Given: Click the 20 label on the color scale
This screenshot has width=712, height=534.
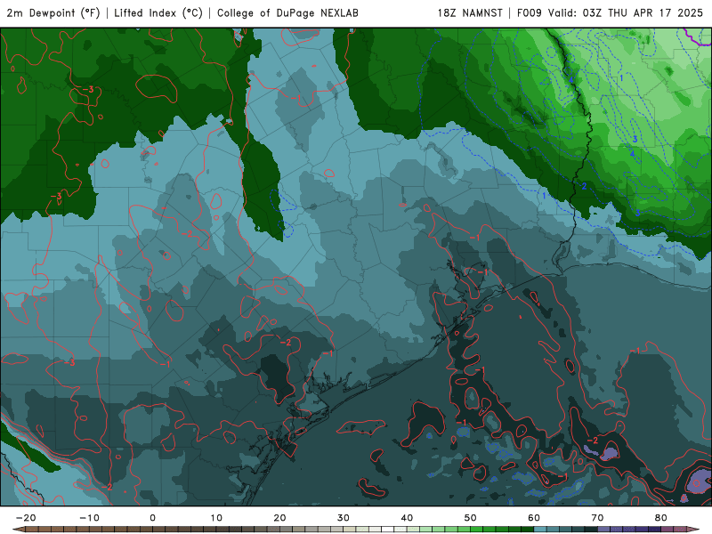Looking at the screenshot, I should [x=279, y=518].
